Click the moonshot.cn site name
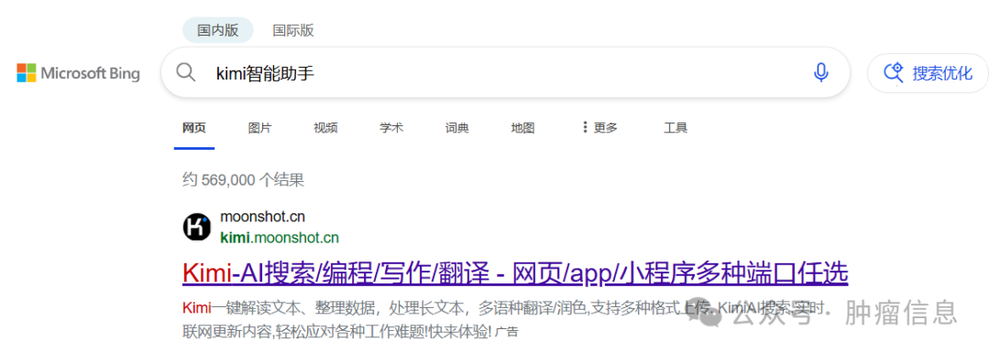The height and width of the screenshot is (352, 990). [x=263, y=217]
